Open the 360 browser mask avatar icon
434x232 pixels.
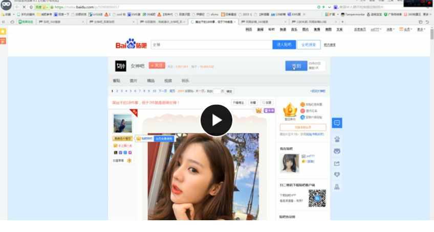[x=6, y=5]
